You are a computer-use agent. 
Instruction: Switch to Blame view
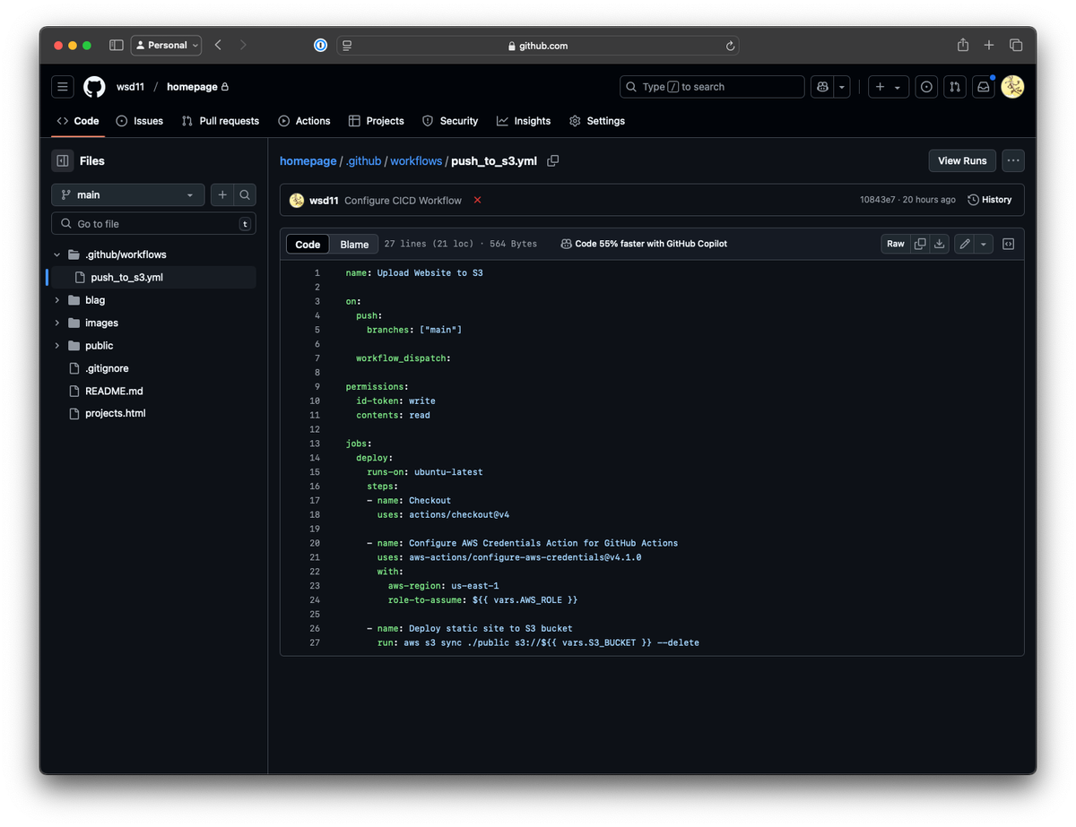[354, 245]
